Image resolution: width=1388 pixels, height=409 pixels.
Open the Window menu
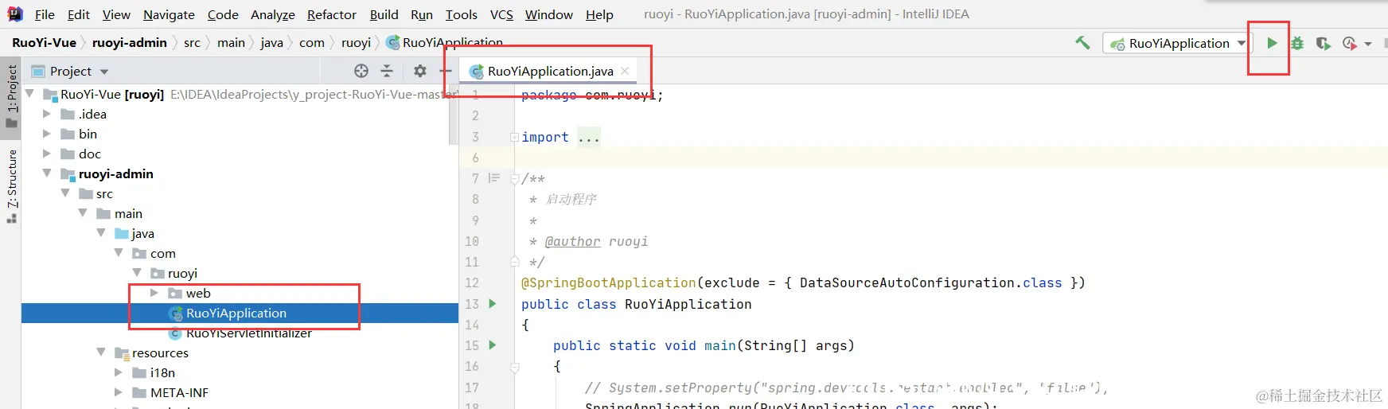coord(549,14)
